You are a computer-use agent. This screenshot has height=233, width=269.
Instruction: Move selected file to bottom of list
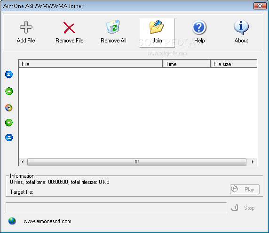[x=9, y=138]
